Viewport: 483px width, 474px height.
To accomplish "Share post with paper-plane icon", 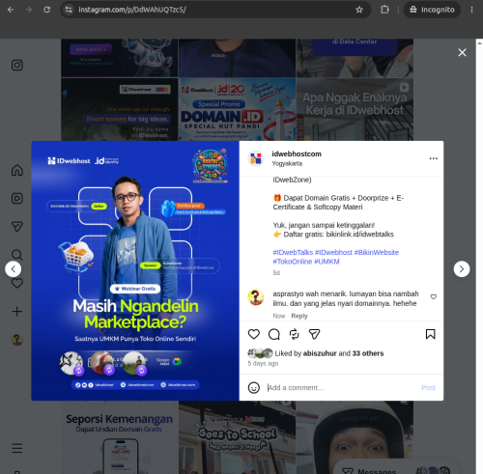I will [314, 334].
